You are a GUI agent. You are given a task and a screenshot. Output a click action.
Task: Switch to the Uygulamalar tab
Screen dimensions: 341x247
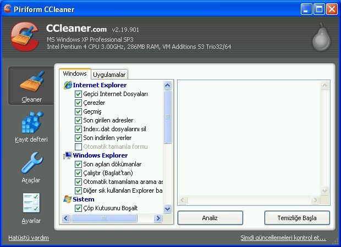tap(109, 75)
